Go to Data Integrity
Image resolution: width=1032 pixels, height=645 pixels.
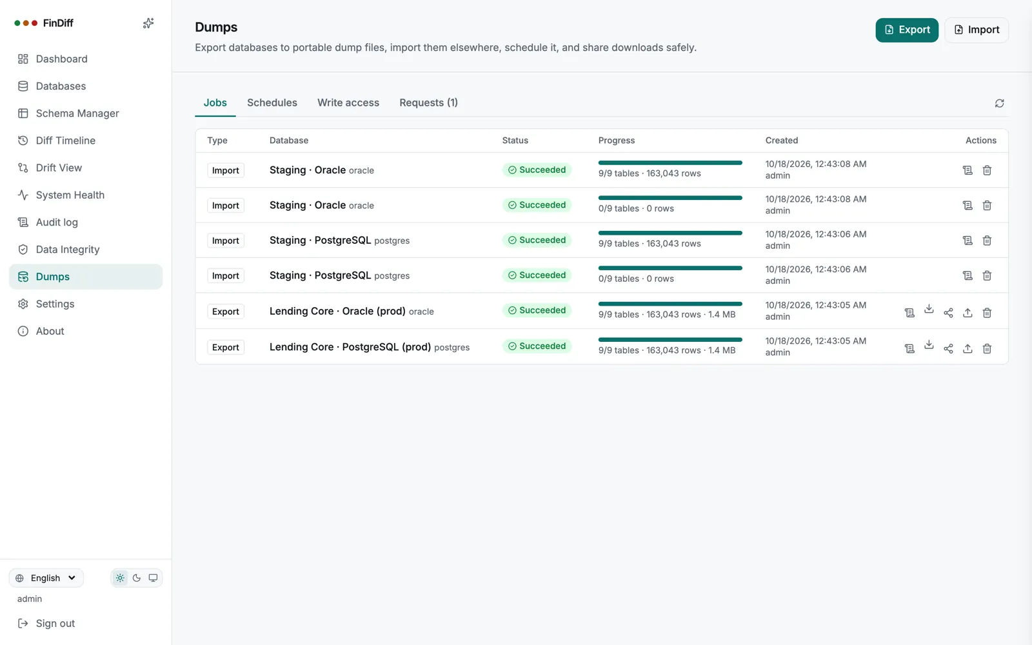86,250
